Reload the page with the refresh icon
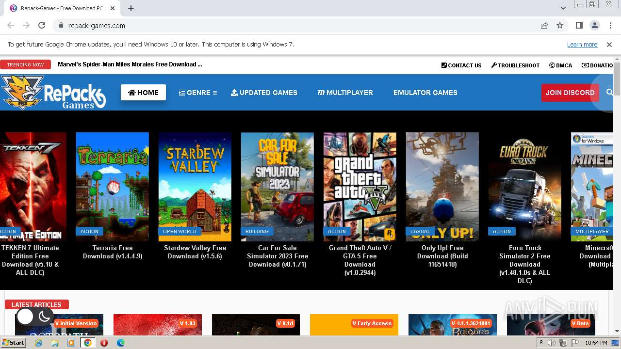Viewport: 621px width, 349px height. click(x=42, y=25)
